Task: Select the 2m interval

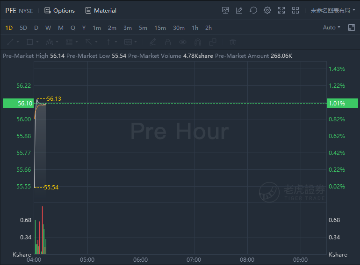Action: point(112,28)
